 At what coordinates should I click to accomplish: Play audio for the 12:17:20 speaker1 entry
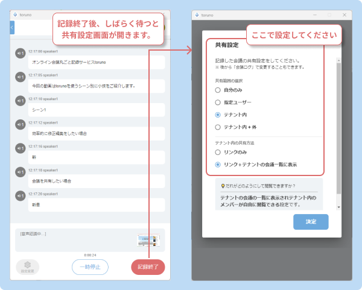tap(21, 196)
